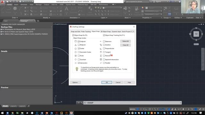This screenshot has width=205, height=115.
Task: Switch to Dynamic Input tab
Action: (116, 32)
